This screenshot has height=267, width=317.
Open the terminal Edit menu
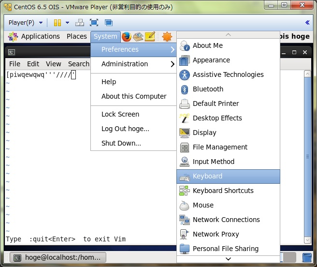click(x=33, y=64)
